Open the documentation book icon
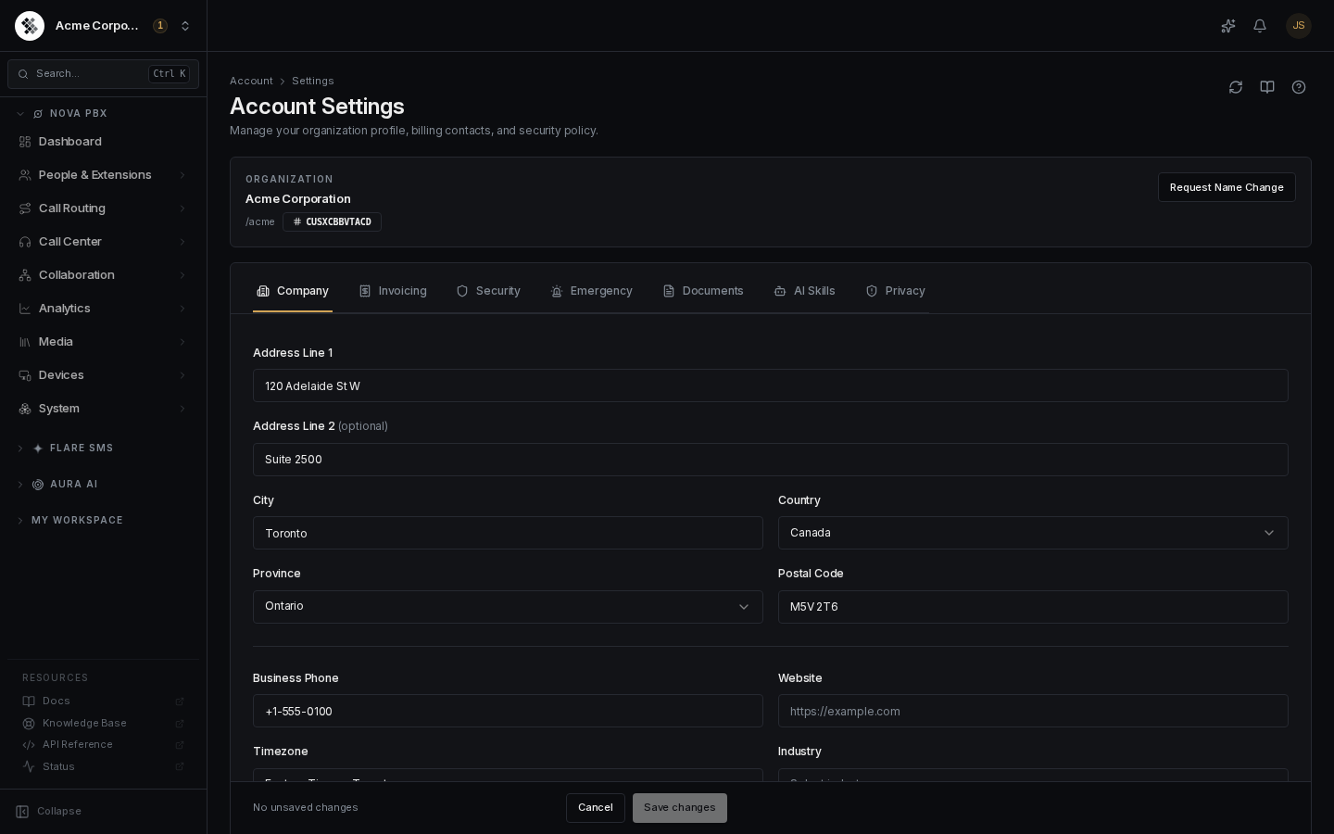The height and width of the screenshot is (834, 1334). (1267, 87)
